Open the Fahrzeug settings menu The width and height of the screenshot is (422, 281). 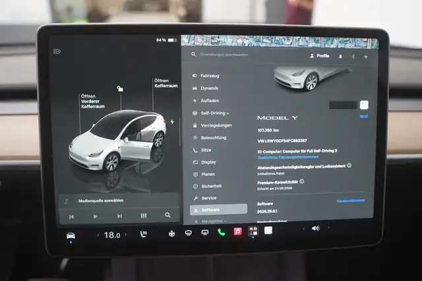coord(206,76)
